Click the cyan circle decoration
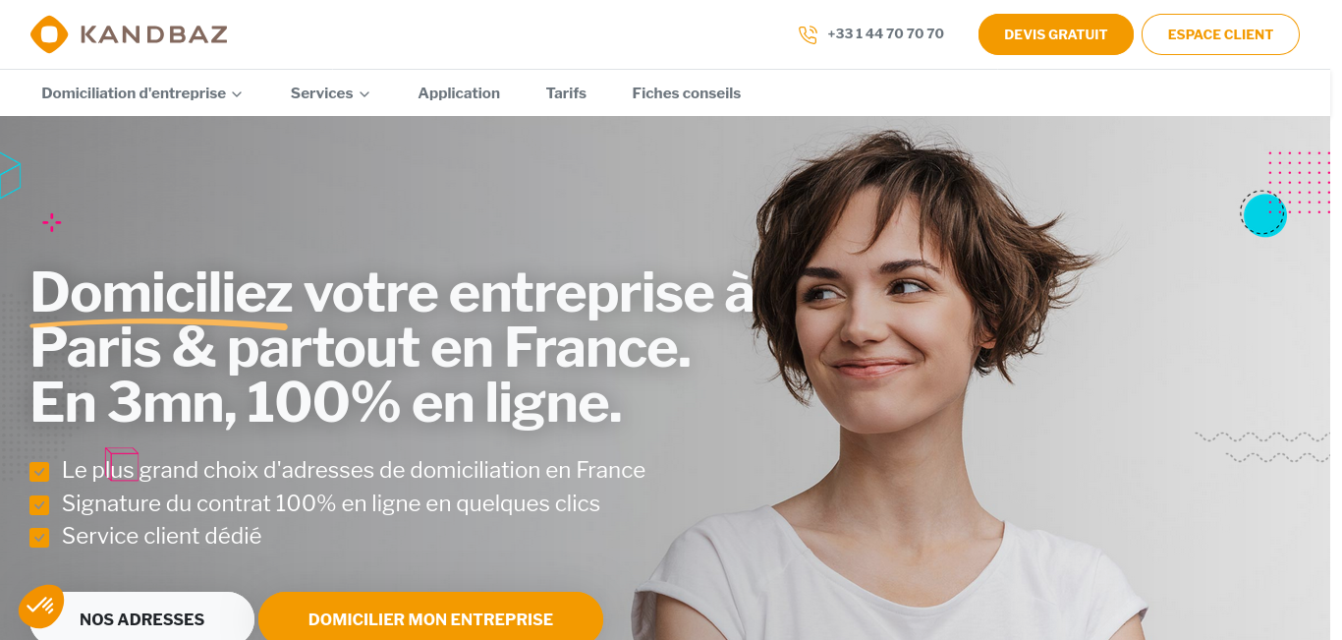This screenshot has width=1342, height=640. [x=1263, y=214]
